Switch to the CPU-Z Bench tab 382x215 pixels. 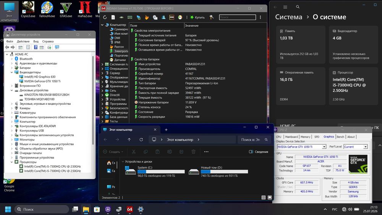coord(340,137)
